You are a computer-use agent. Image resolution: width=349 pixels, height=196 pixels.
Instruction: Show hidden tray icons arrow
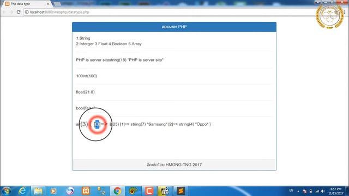coord(298,191)
